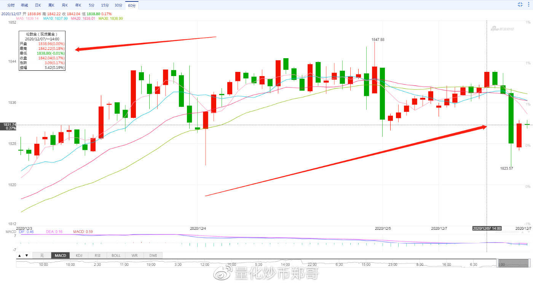This screenshot has height=286, width=533.
Task: Click the 1823.57 low price label
Action: pyautogui.click(x=506, y=168)
